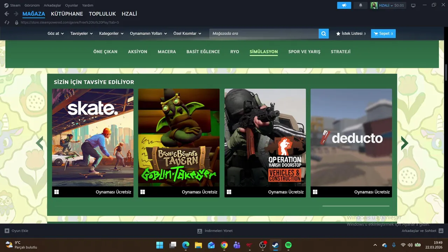The width and height of the screenshot is (448, 252).
Task: Click the Windows platform icon under skate.
Action: point(56,192)
